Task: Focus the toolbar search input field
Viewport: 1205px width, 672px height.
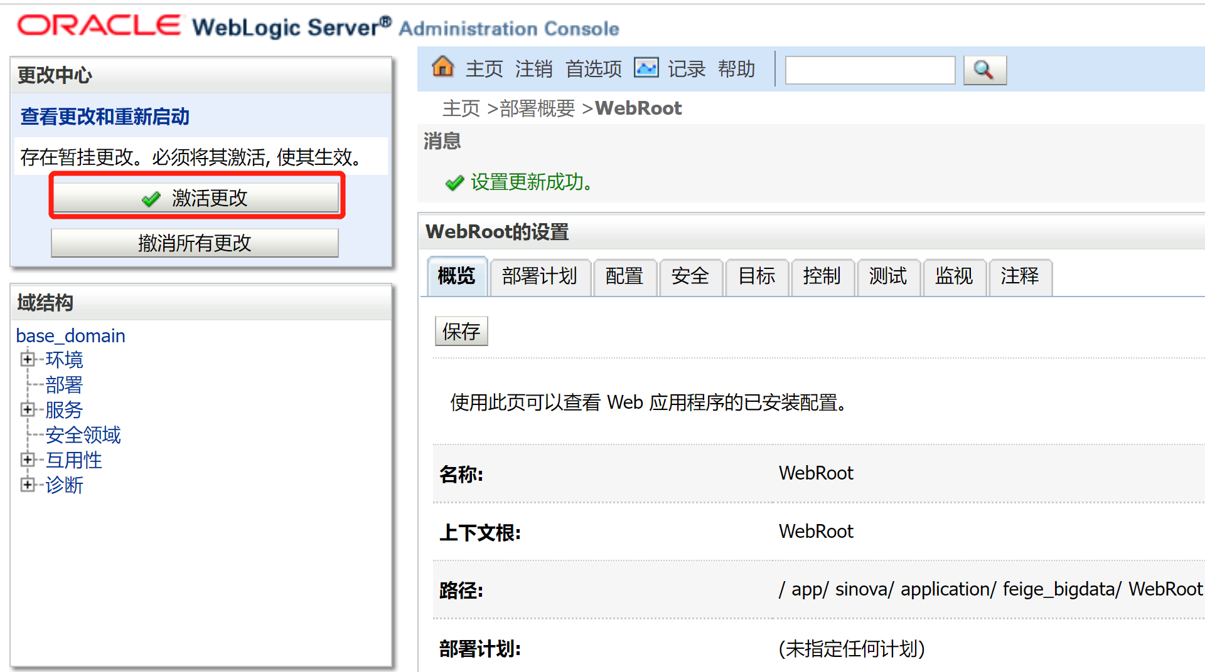Action: [x=870, y=70]
